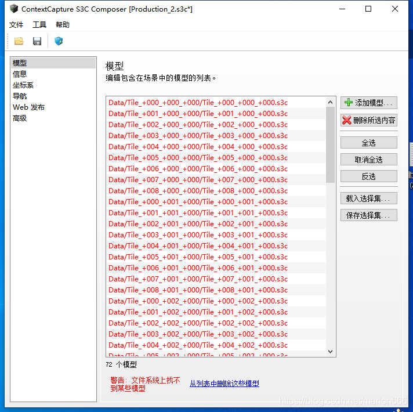Select row Tile_+001_+002_+000.s3c
413x412 pixels.
216,312
